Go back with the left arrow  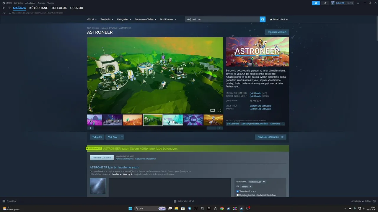(4, 8)
